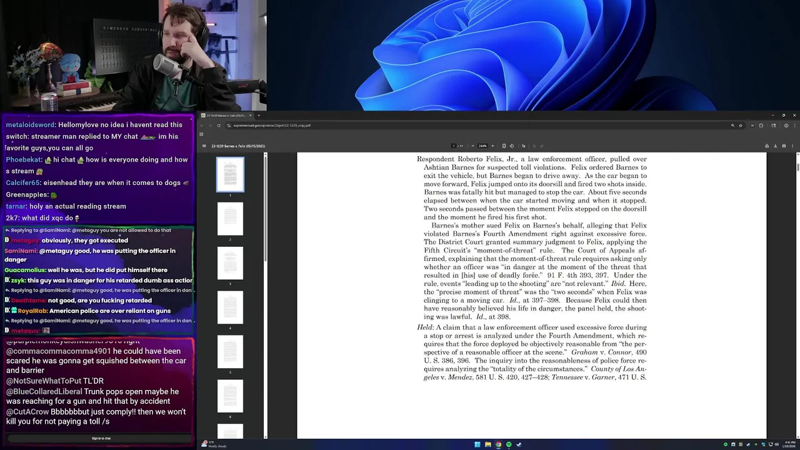Click the fit to page icon

click(504, 146)
